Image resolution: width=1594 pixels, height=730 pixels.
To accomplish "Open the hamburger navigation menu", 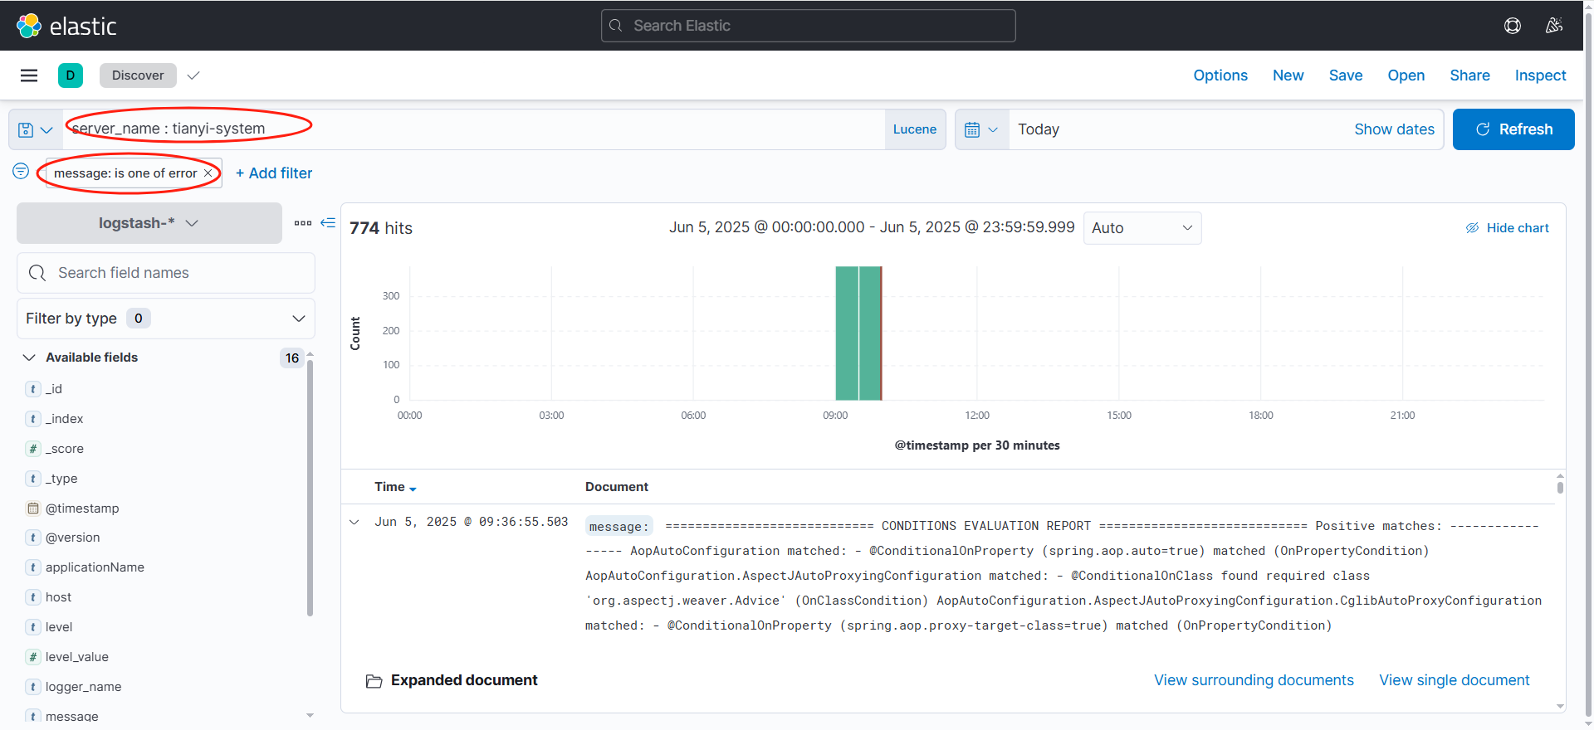I will pos(29,75).
